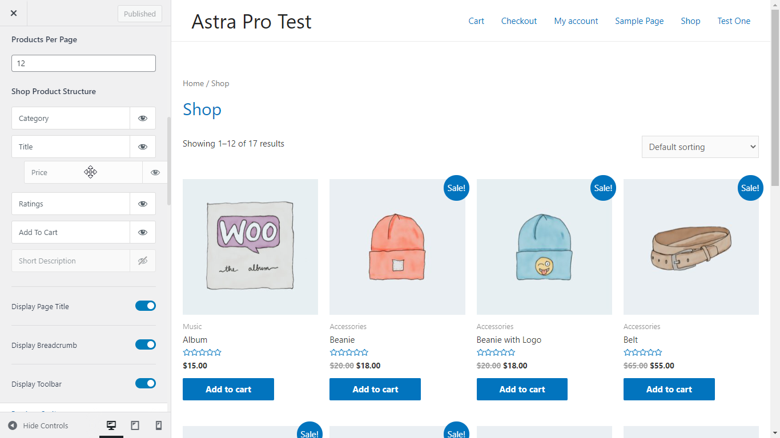Switch to desktop preview device icon

pyautogui.click(x=111, y=425)
